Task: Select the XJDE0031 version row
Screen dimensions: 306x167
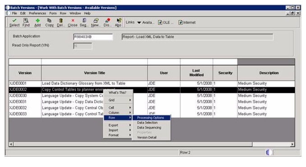Action: (x=152, y=102)
